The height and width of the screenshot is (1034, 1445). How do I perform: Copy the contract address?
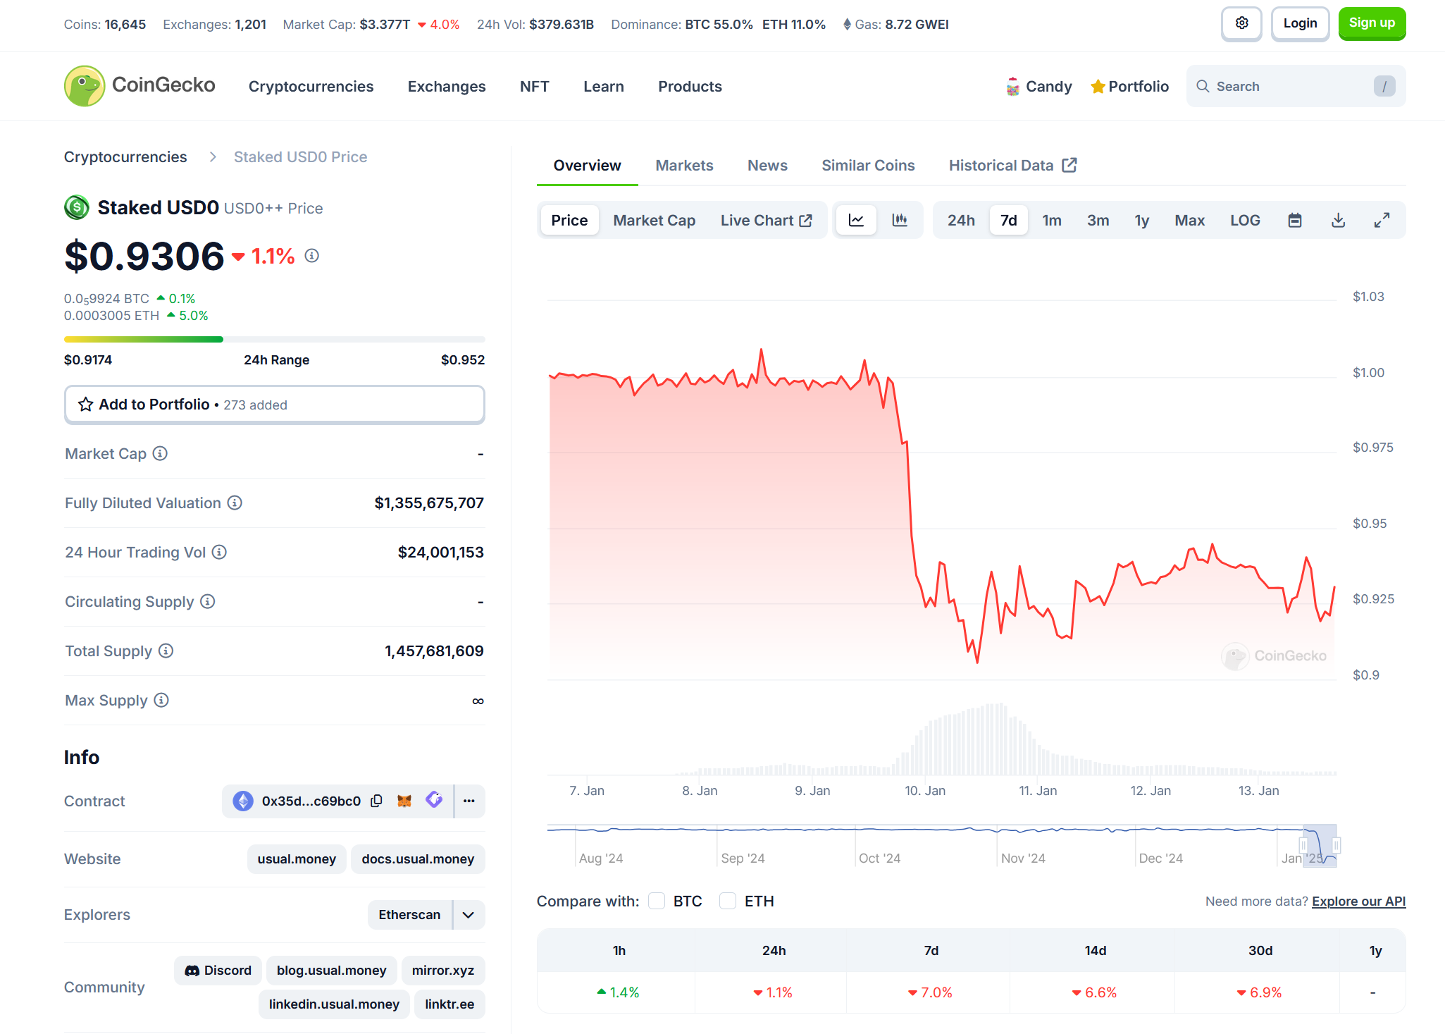tap(376, 801)
